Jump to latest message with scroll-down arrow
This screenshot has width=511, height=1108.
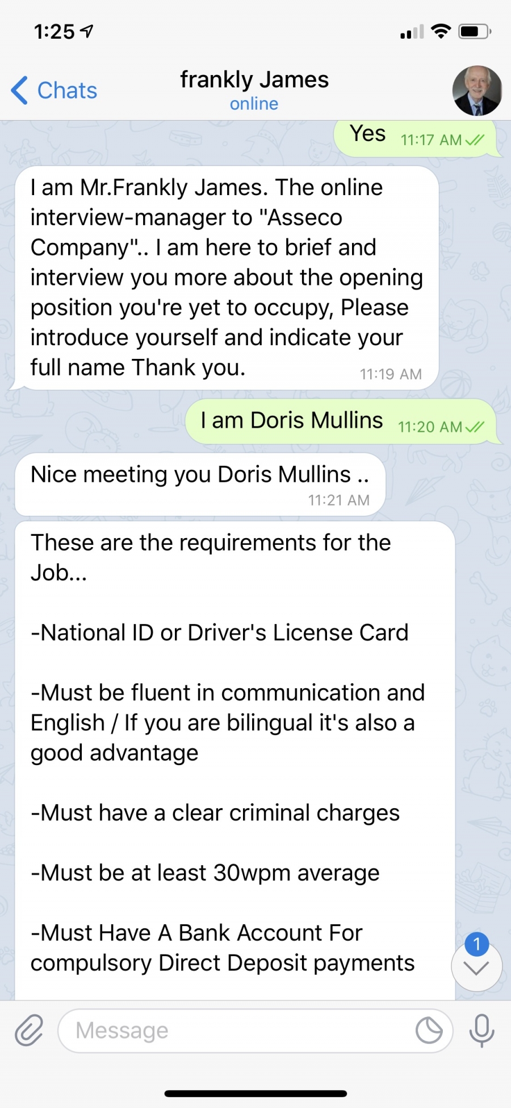(476, 967)
